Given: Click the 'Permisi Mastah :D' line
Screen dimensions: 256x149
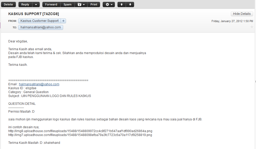Looking at the screenshot, I should coord(21,112).
